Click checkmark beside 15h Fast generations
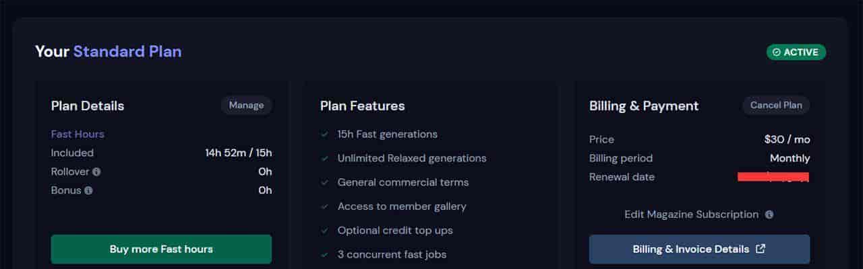The height and width of the screenshot is (269, 863). point(325,134)
